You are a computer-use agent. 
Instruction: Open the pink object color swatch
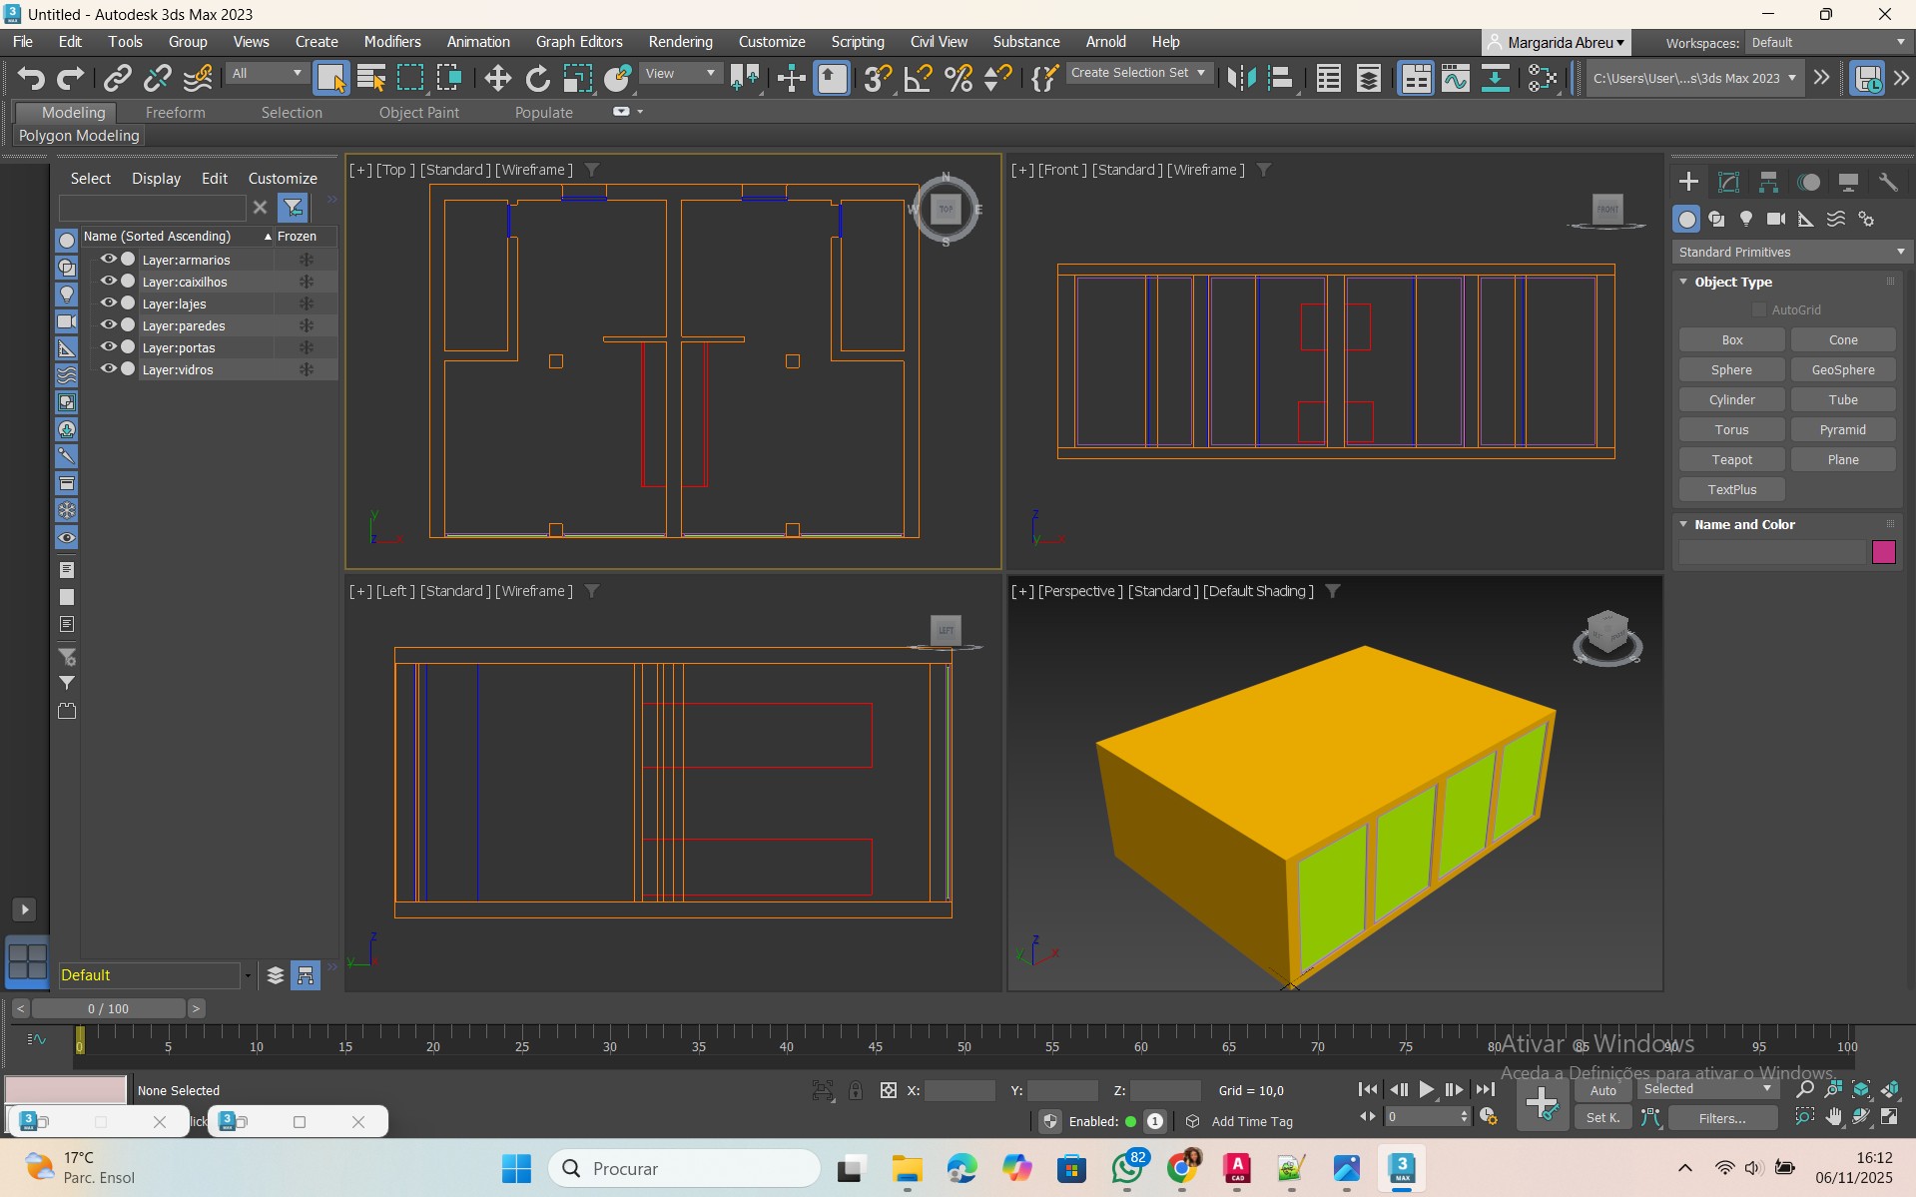click(1883, 552)
